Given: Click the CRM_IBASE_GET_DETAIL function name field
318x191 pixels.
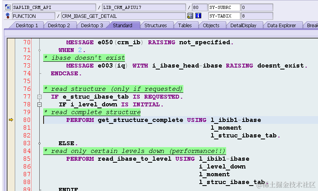Looking at the screenshot, I should coord(123,16).
